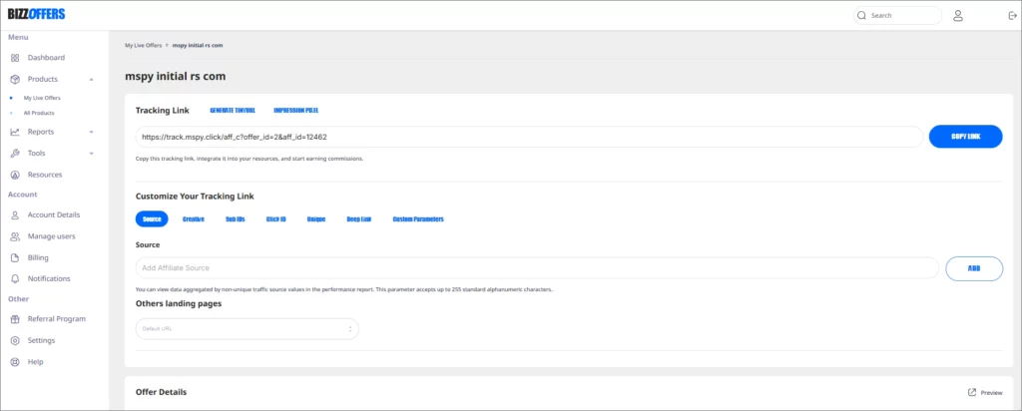Open Account Details in the sidebar
The image size is (1022, 411).
54,214
